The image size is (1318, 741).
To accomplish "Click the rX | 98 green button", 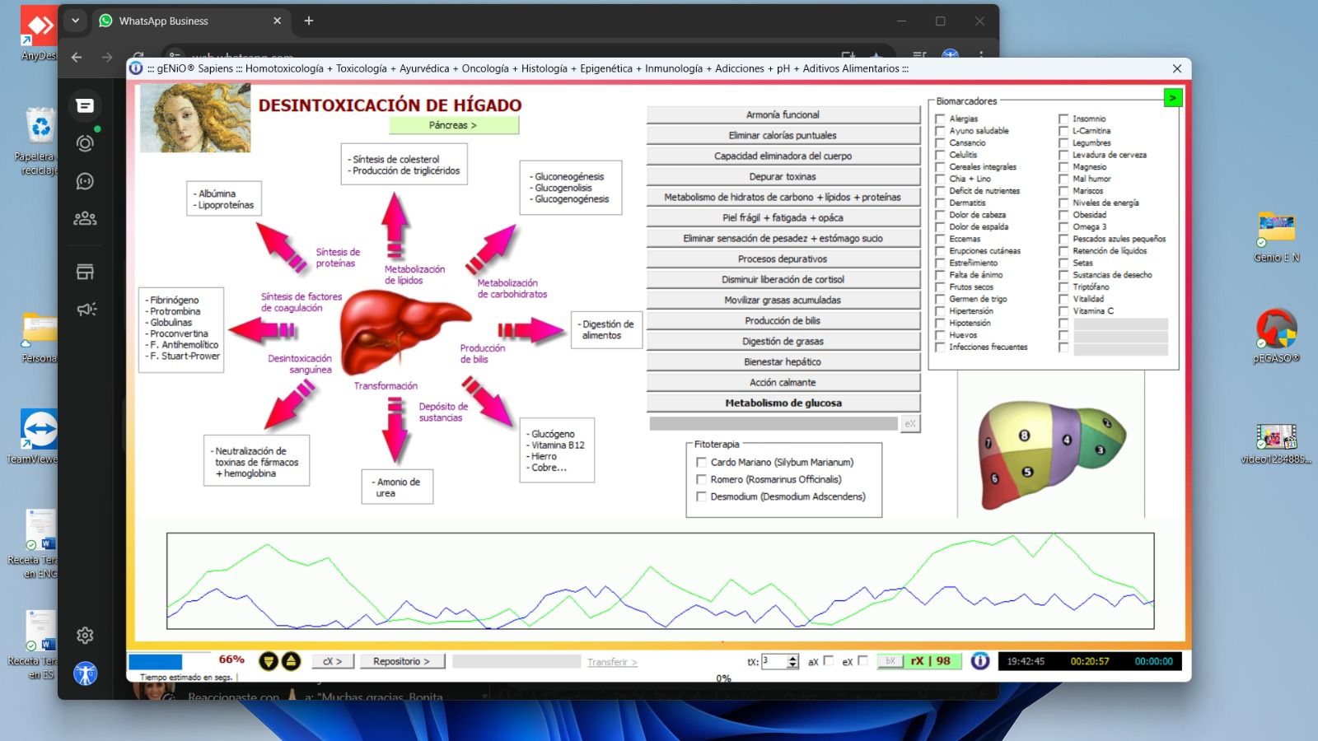I will [931, 660].
